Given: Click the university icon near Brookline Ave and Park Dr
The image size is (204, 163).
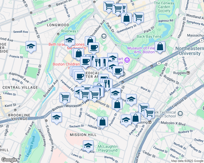Looking at the screenshot, I should (104, 36).
